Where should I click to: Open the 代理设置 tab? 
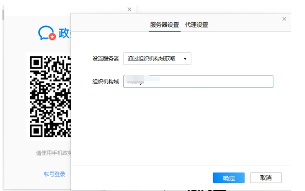tap(196, 25)
